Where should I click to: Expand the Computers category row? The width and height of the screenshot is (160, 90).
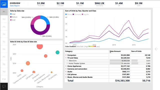click(66, 55)
